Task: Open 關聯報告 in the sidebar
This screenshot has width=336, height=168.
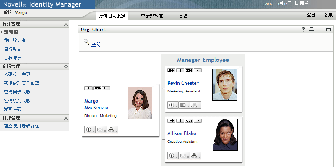Action: pos(13,49)
